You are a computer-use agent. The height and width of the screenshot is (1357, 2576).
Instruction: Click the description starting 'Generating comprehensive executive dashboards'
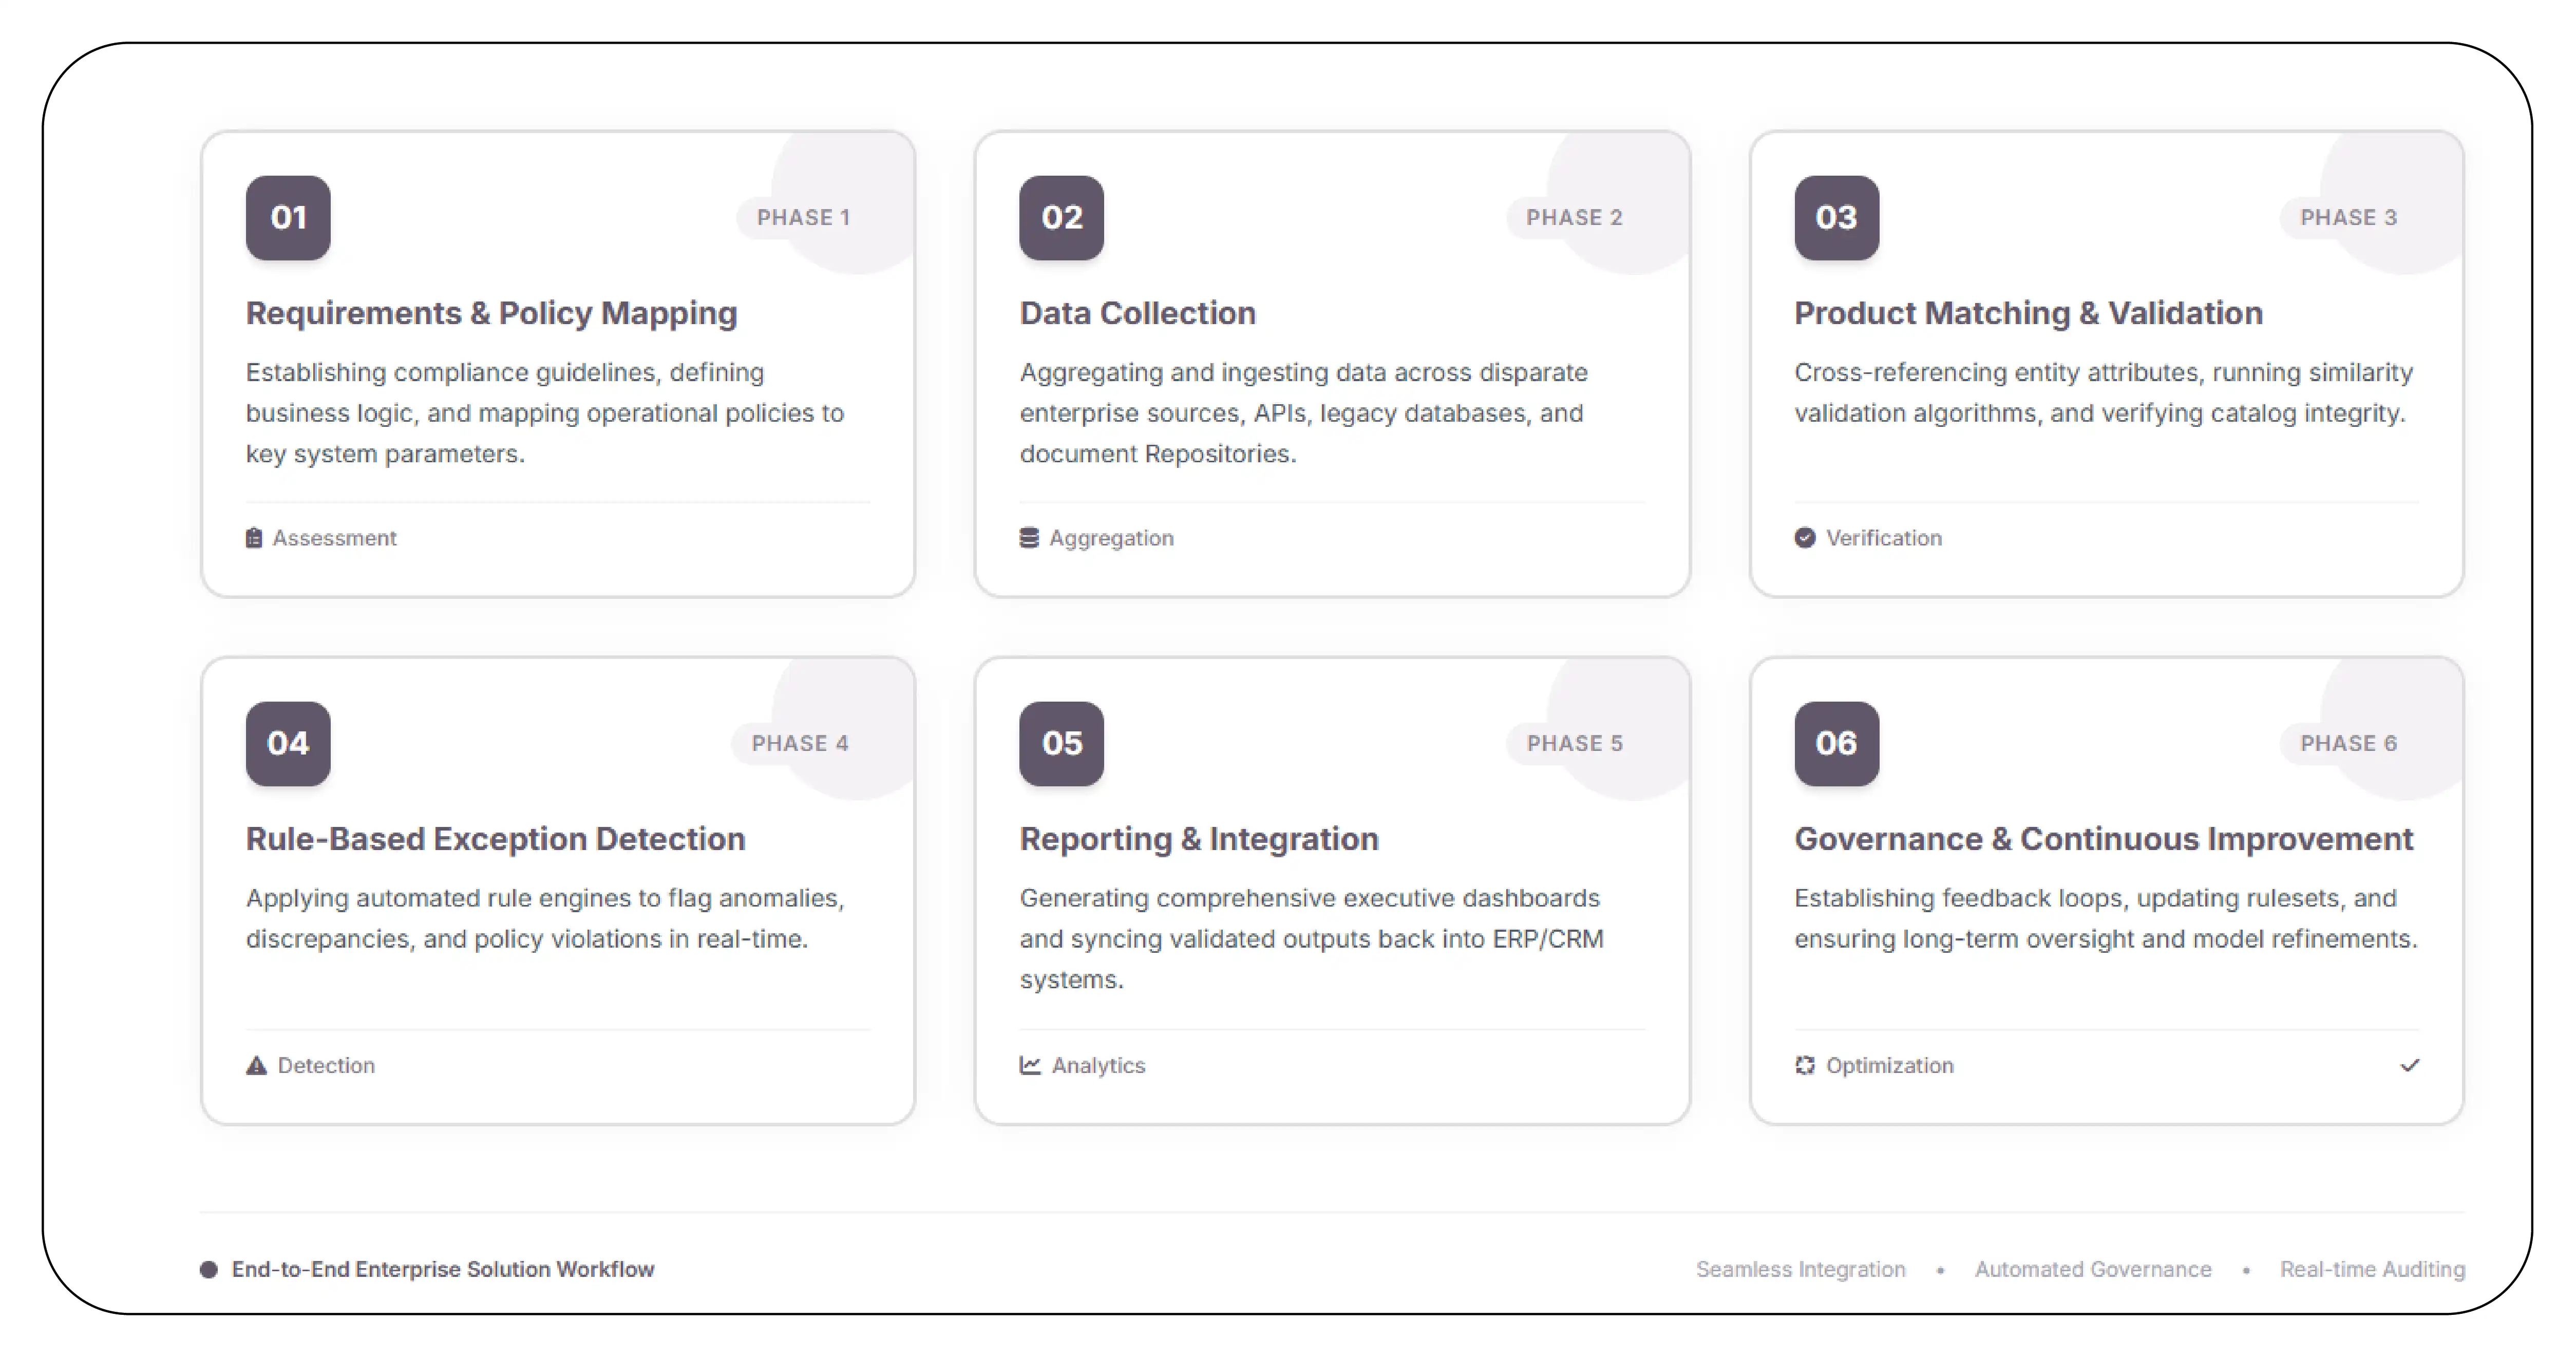(x=1312, y=940)
